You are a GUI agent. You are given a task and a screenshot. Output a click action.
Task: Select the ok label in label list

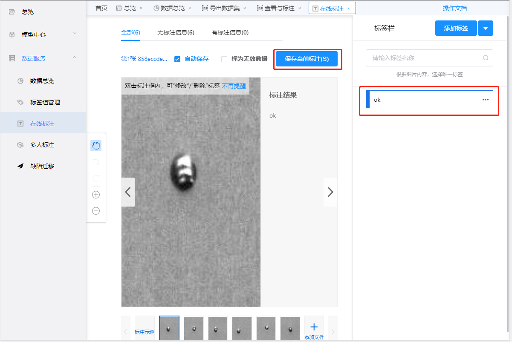(430, 100)
